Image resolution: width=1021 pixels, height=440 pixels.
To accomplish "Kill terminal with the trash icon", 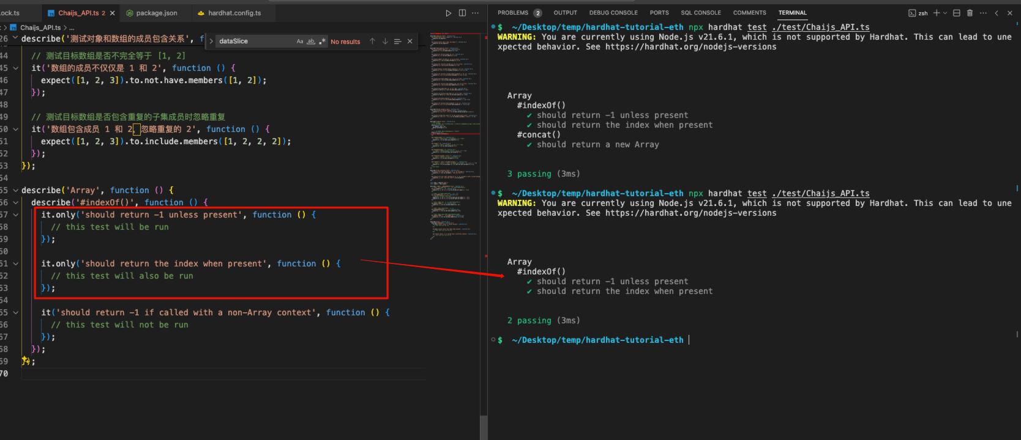I will click(x=970, y=13).
